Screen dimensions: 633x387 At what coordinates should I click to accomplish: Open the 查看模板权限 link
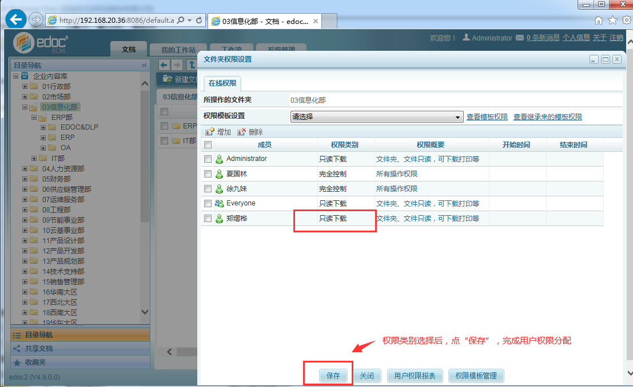(x=487, y=117)
